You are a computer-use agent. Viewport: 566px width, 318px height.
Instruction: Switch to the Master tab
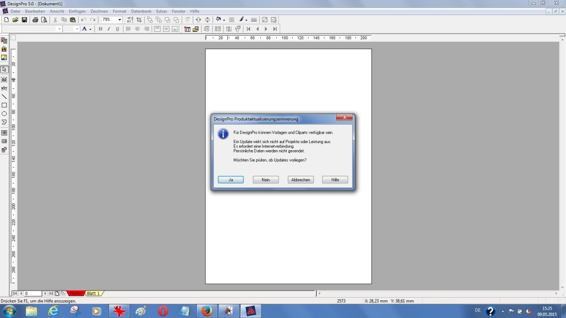pyautogui.click(x=76, y=293)
